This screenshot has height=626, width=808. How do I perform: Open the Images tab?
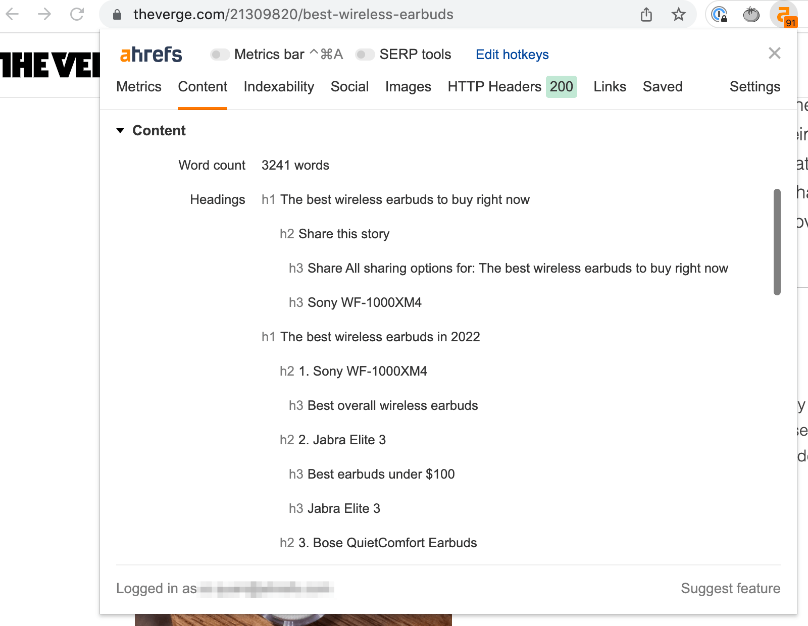point(408,87)
